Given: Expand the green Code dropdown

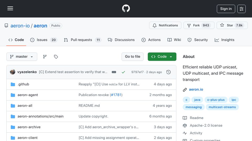Looking at the screenshot, I should point(162,57).
